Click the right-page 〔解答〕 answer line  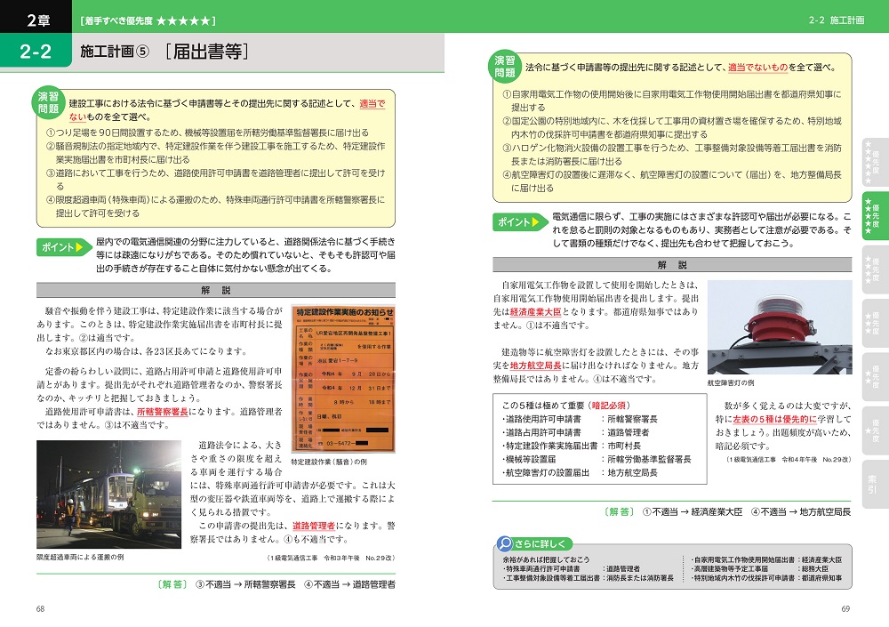pyautogui.click(x=727, y=511)
